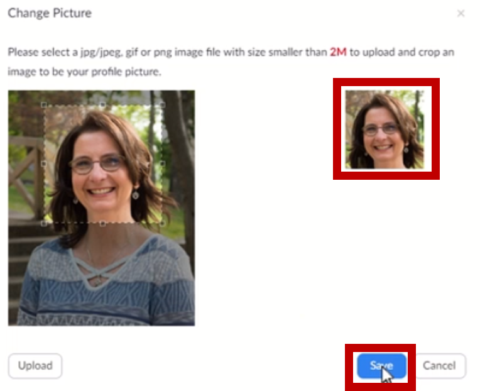
Task: Select the bottom-right crop handle
Action: click(x=163, y=224)
